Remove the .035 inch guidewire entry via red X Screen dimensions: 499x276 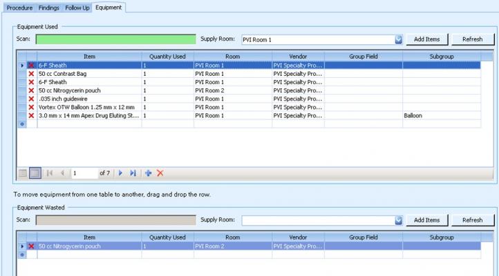pyautogui.click(x=31, y=99)
